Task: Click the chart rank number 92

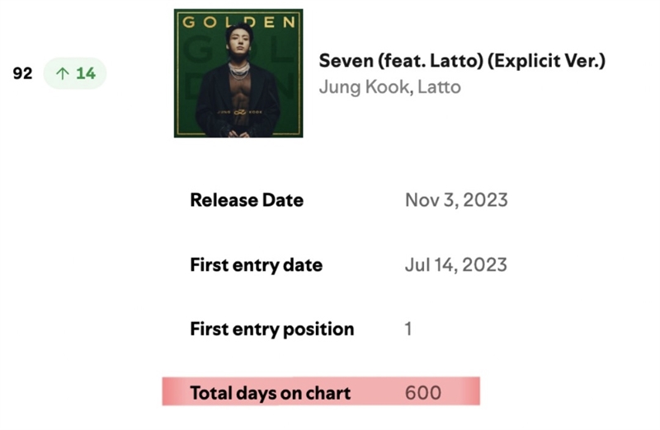Action: coord(23,73)
